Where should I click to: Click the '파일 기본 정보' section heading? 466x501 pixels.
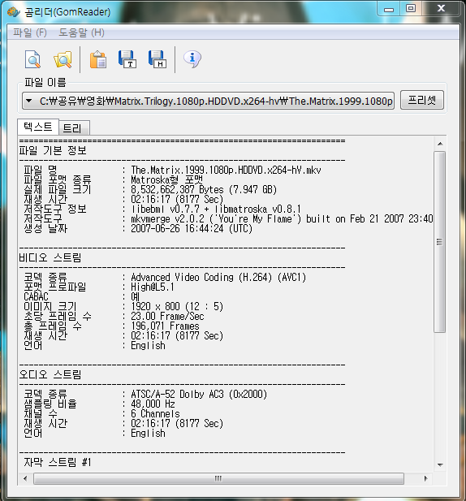[53, 150]
